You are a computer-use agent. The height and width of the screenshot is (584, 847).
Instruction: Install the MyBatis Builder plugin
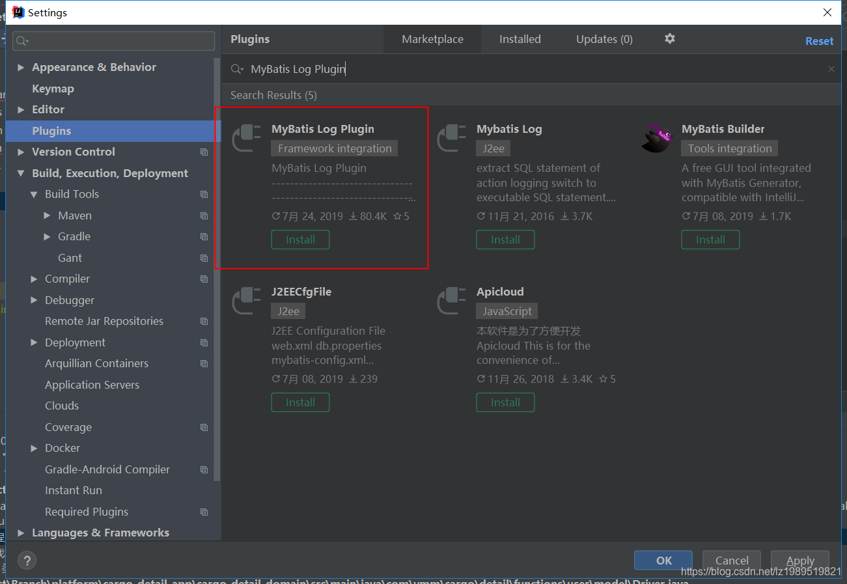tap(710, 240)
